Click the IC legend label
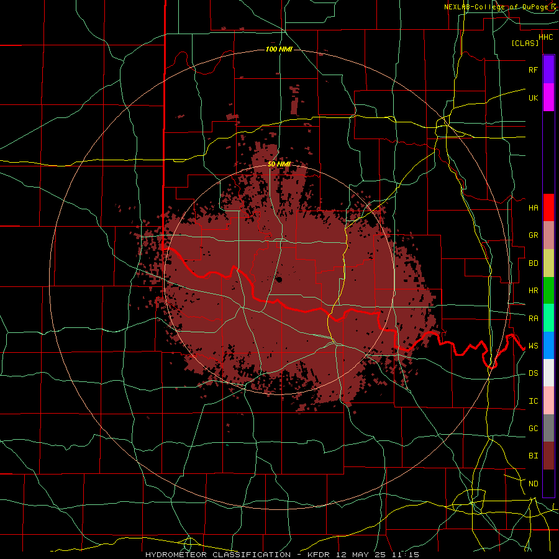Image resolution: width=559 pixels, height=559 pixels. 533,401
